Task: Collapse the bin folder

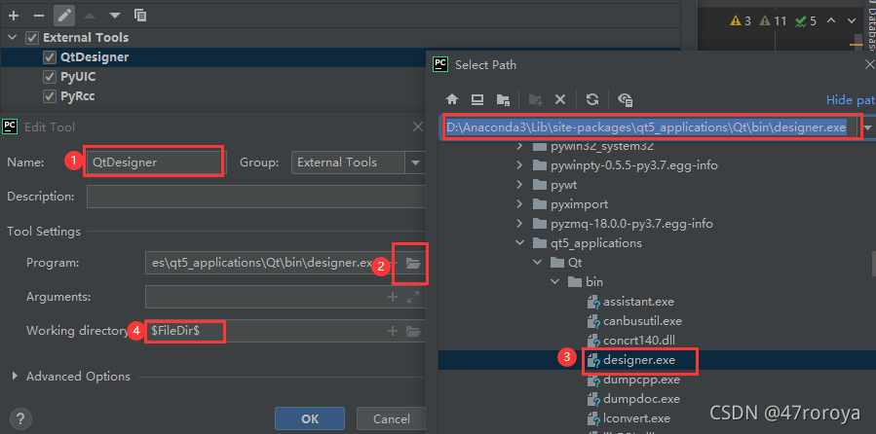Action: (x=554, y=281)
